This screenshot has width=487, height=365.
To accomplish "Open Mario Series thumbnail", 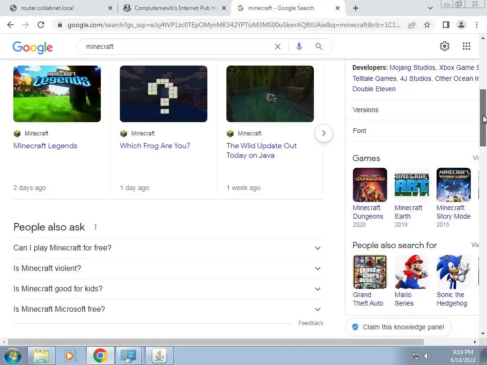I will [x=411, y=272].
